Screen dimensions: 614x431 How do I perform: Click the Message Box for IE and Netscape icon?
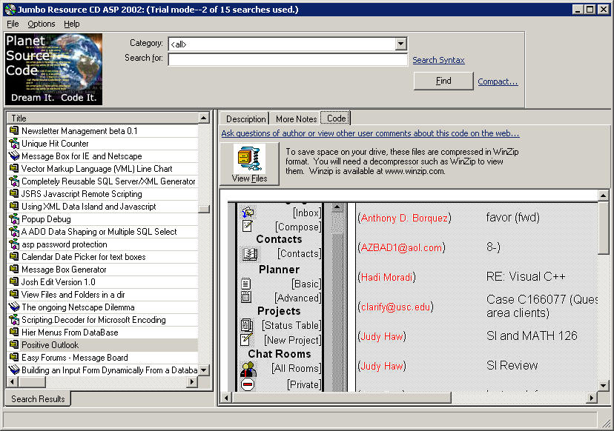14,156
